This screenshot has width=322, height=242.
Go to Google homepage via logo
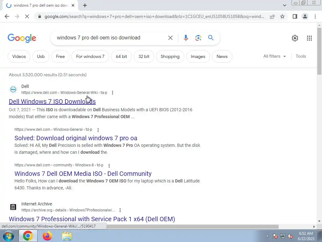click(22, 38)
